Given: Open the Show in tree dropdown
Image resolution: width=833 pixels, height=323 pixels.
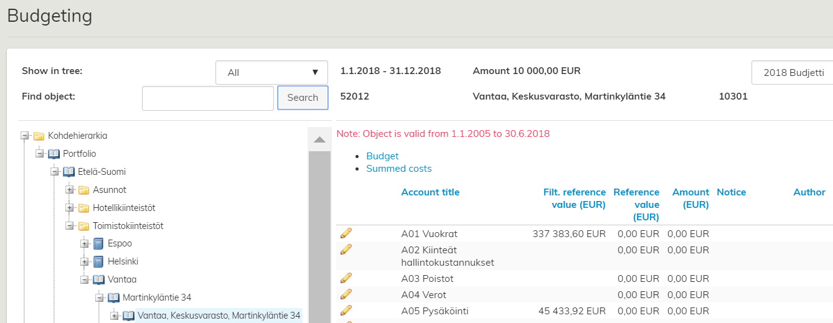Looking at the screenshot, I should click(x=271, y=73).
